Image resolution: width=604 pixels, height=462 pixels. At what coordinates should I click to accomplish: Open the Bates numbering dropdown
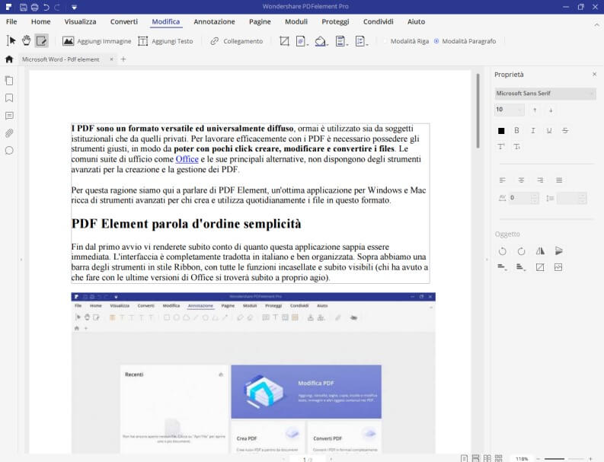coord(361,41)
